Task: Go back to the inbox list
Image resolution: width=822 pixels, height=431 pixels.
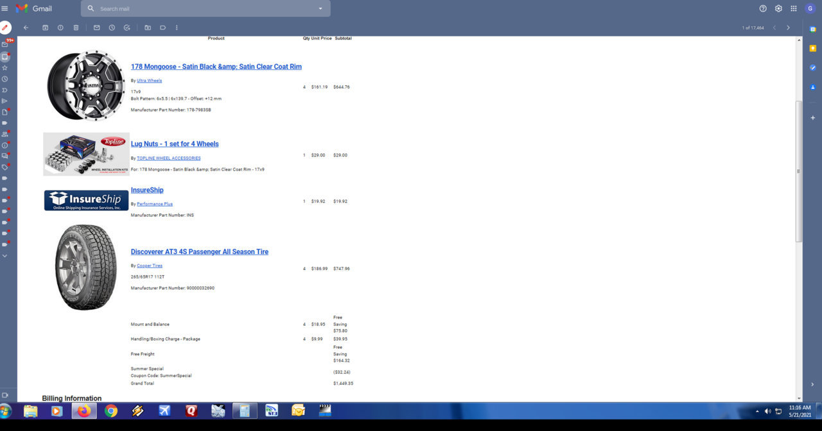Action: pyautogui.click(x=26, y=28)
